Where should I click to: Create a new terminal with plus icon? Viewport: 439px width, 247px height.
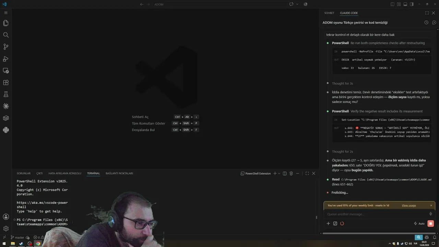pos(275,174)
